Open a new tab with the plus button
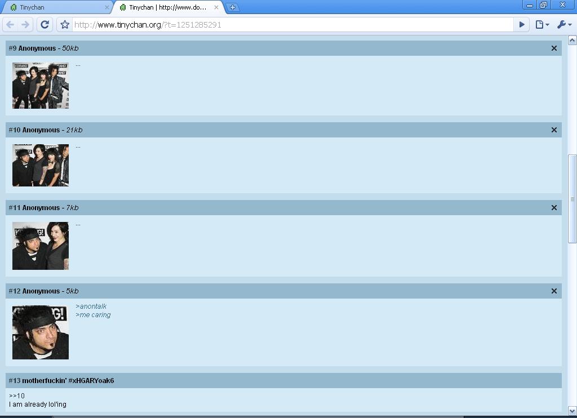This screenshot has width=577, height=418. 232,7
